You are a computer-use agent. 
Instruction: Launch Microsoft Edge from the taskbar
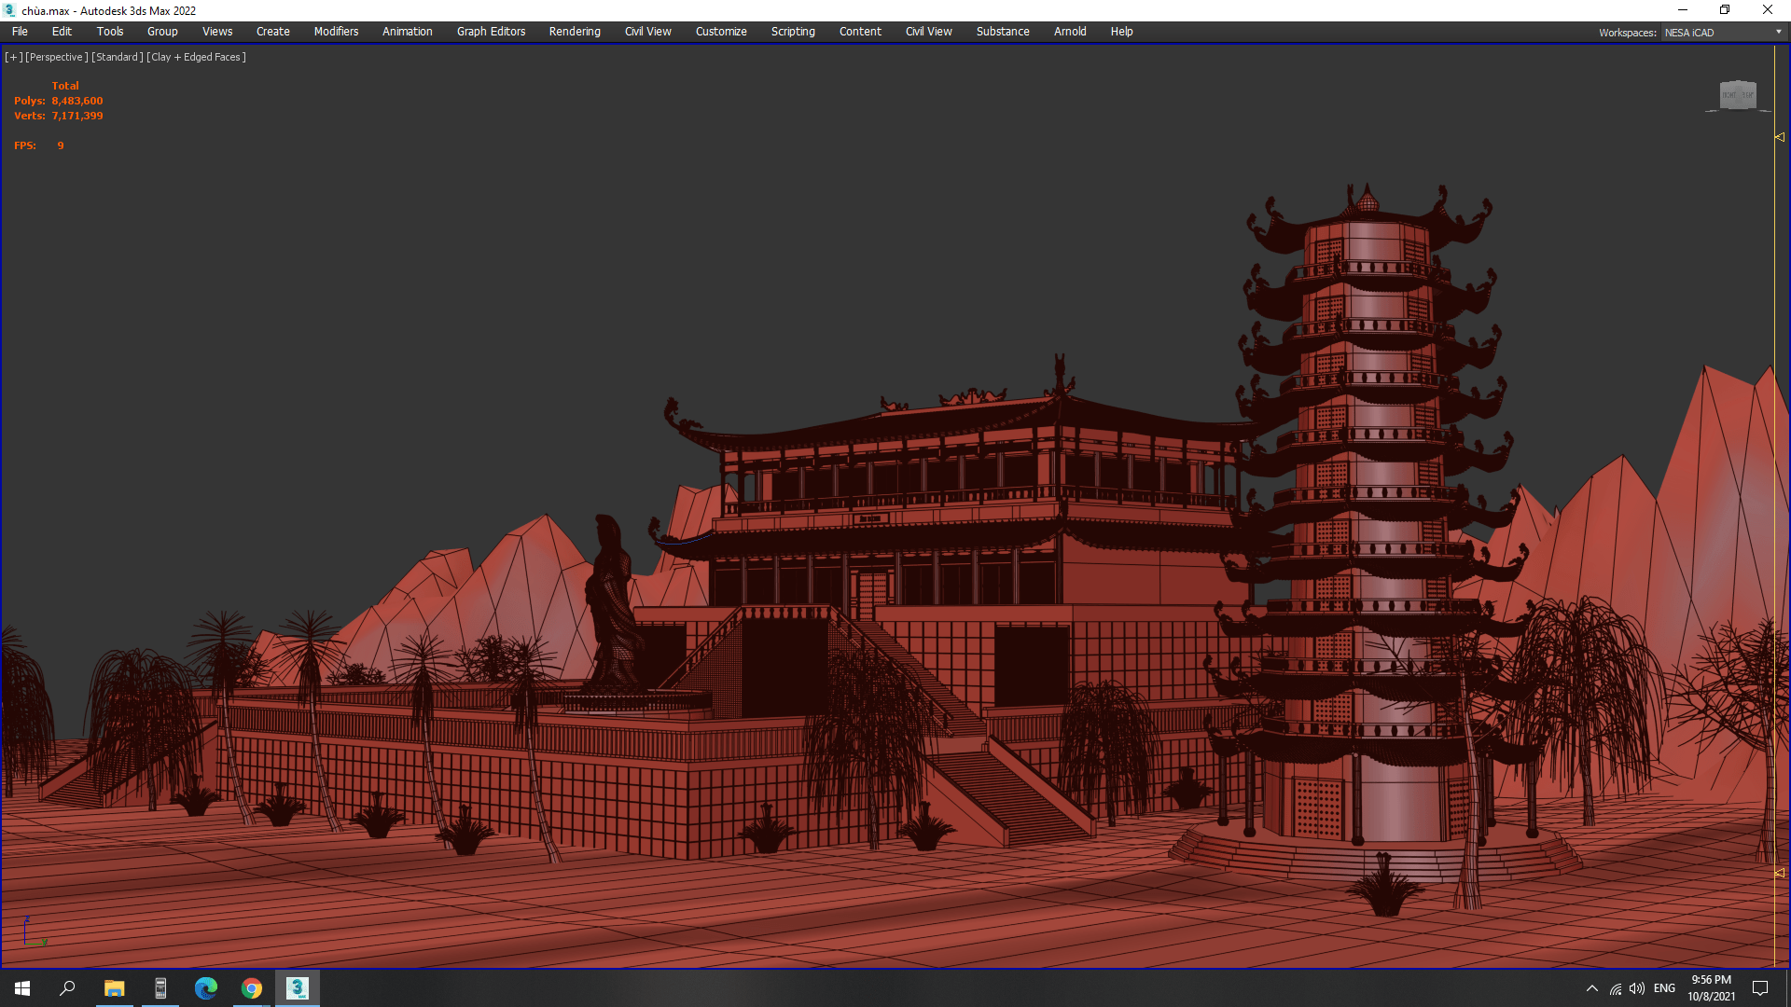pyautogui.click(x=206, y=988)
